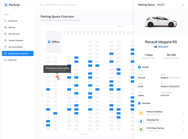Click the Payments card icon
Viewport: 188px width, 139px height.
6,60
